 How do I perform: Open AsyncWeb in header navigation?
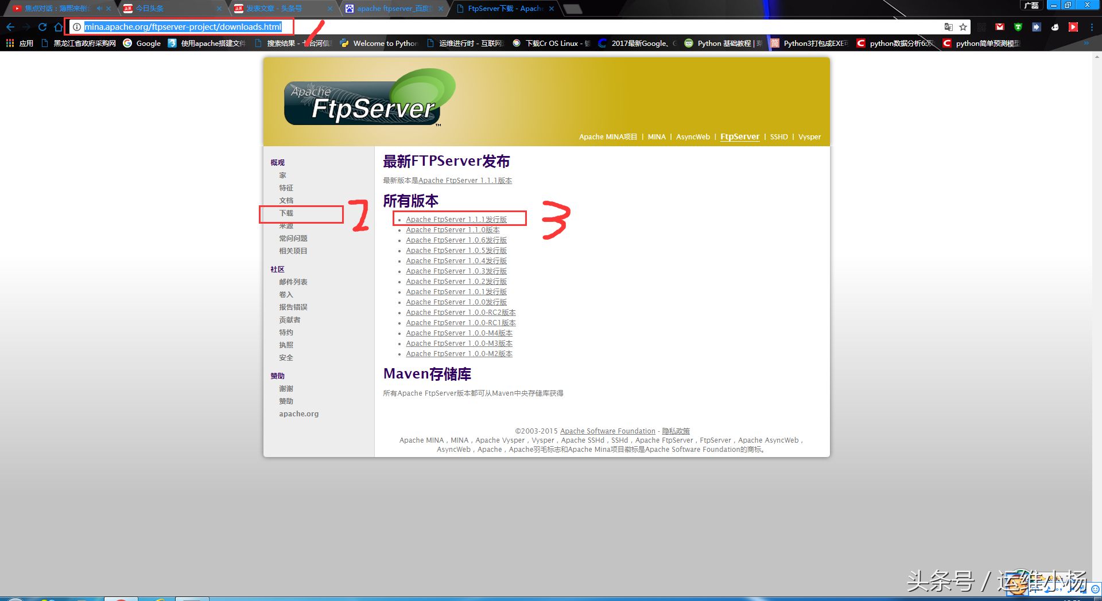click(693, 137)
